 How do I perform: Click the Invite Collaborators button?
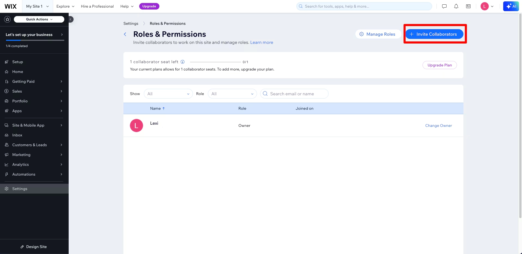click(x=434, y=34)
